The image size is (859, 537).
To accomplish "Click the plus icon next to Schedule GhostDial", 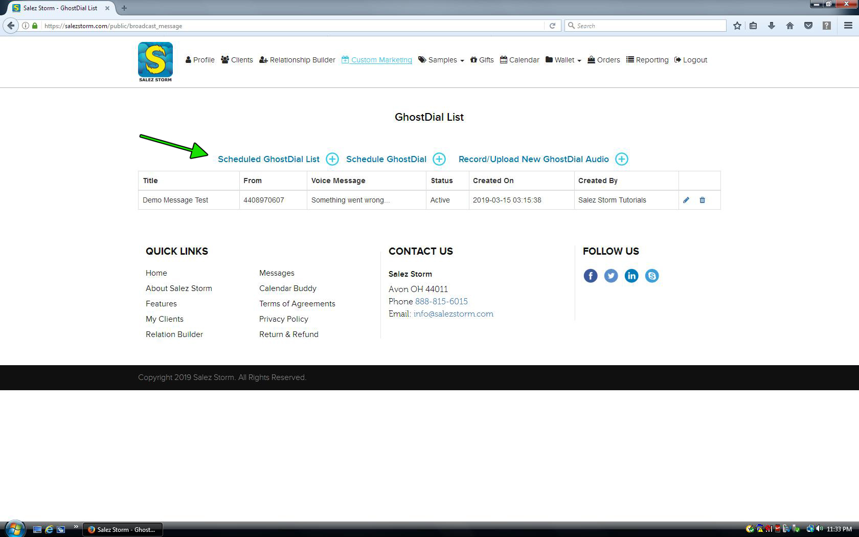I will (x=439, y=159).
